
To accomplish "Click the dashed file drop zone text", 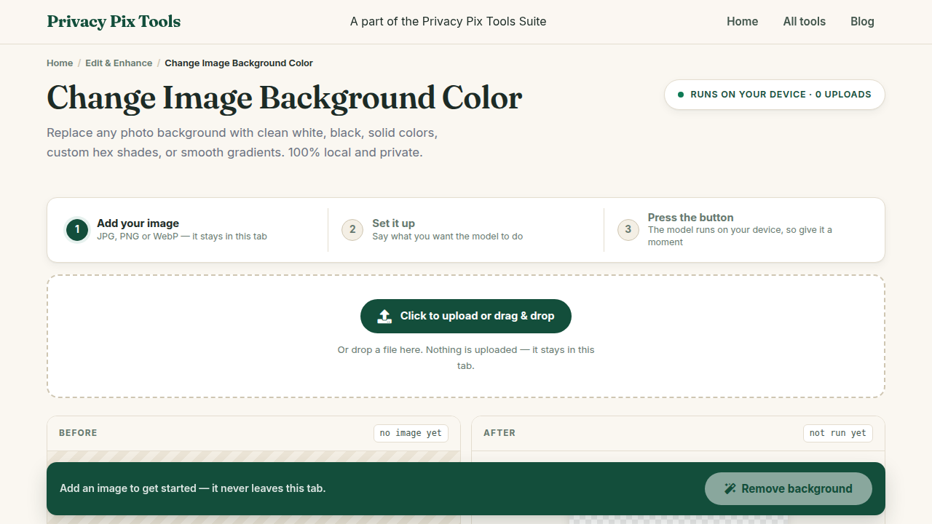I will coord(466,358).
